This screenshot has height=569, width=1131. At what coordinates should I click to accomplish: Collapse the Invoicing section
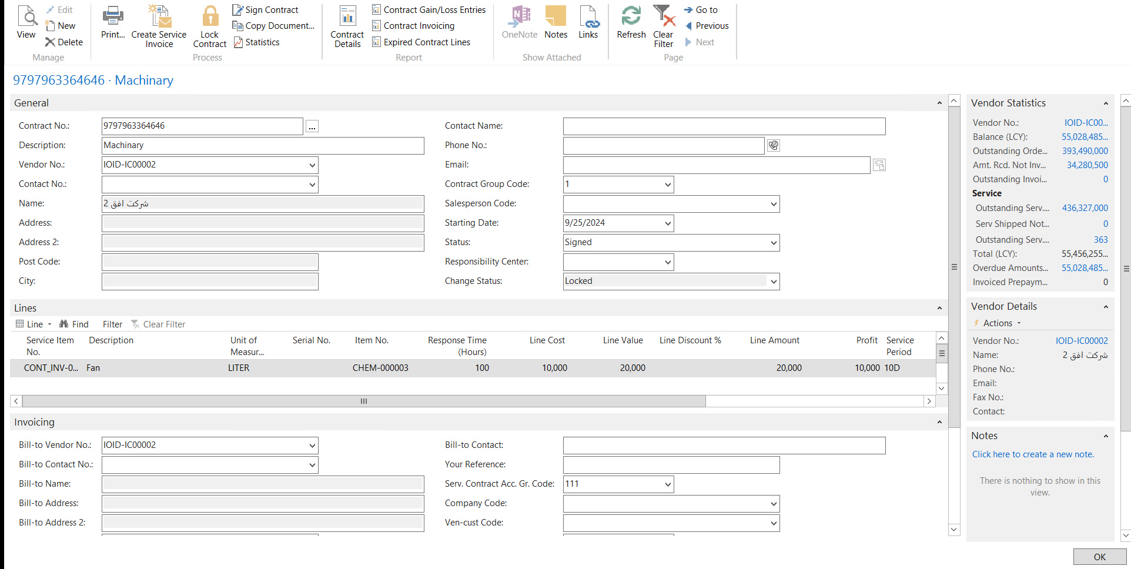point(939,422)
